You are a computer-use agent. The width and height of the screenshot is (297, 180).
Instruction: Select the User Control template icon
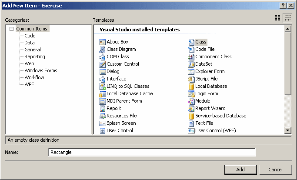[102, 130]
